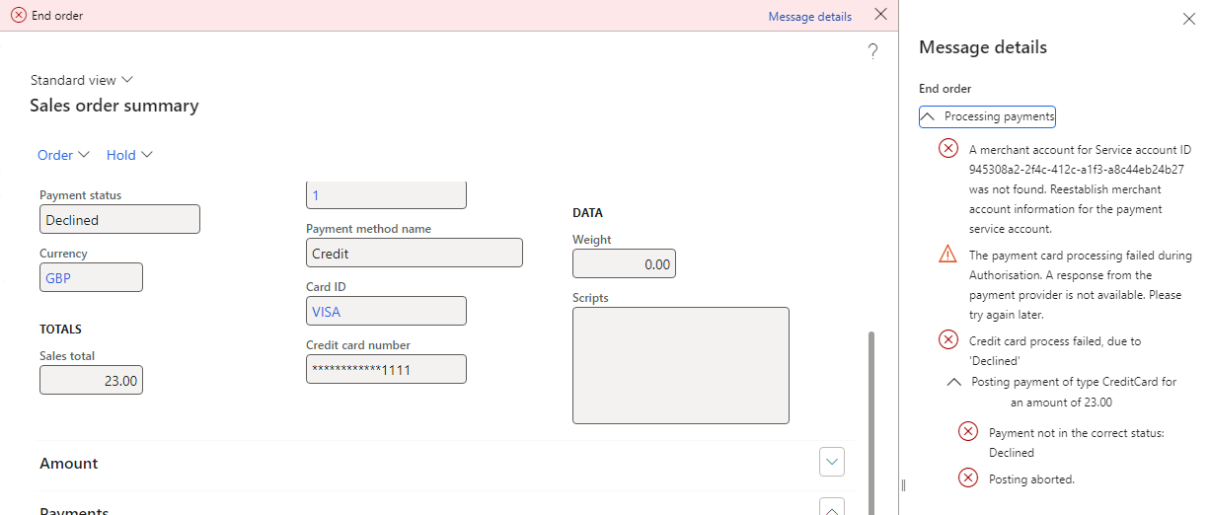This screenshot has width=1210, height=515.
Task: Click the Message details link
Action: point(809,16)
